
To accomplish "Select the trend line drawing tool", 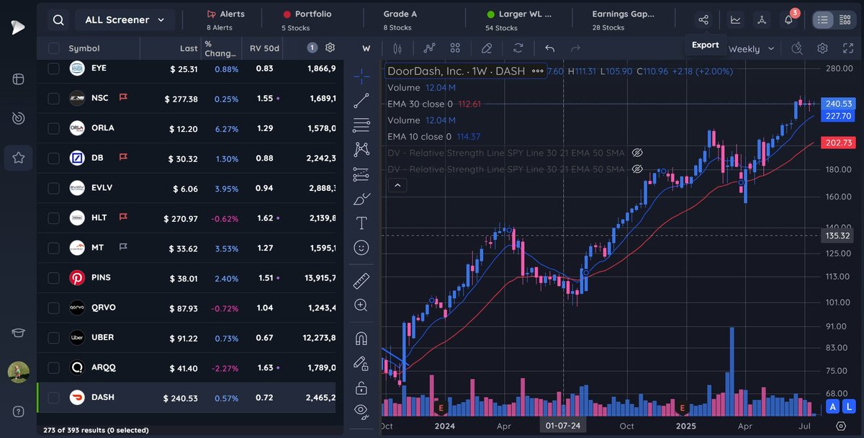I will click(361, 101).
